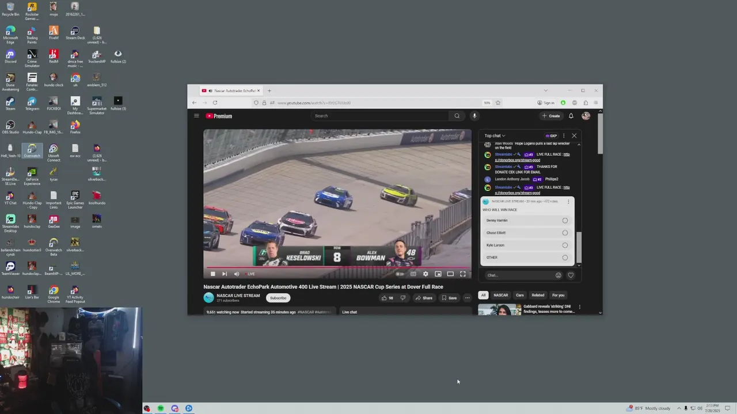The image size is (737, 414).
Task: Switch to theater mode
Action: pos(450,274)
